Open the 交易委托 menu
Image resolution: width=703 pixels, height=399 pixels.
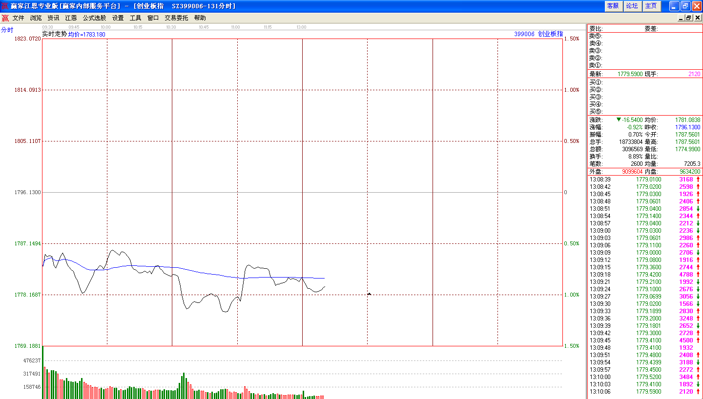(x=176, y=18)
